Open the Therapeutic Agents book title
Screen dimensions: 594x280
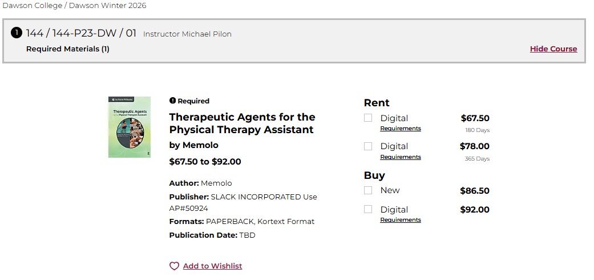pyautogui.click(x=242, y=123)
